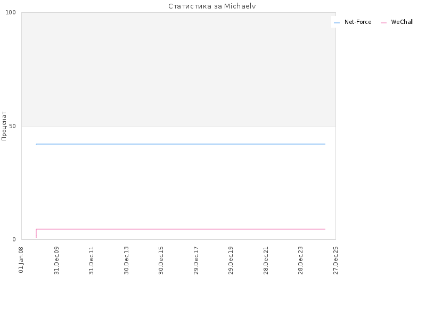Click the Y-axis value 100
Screen dimensions: 426x319
pyautogui.click(x=11, y=12)
